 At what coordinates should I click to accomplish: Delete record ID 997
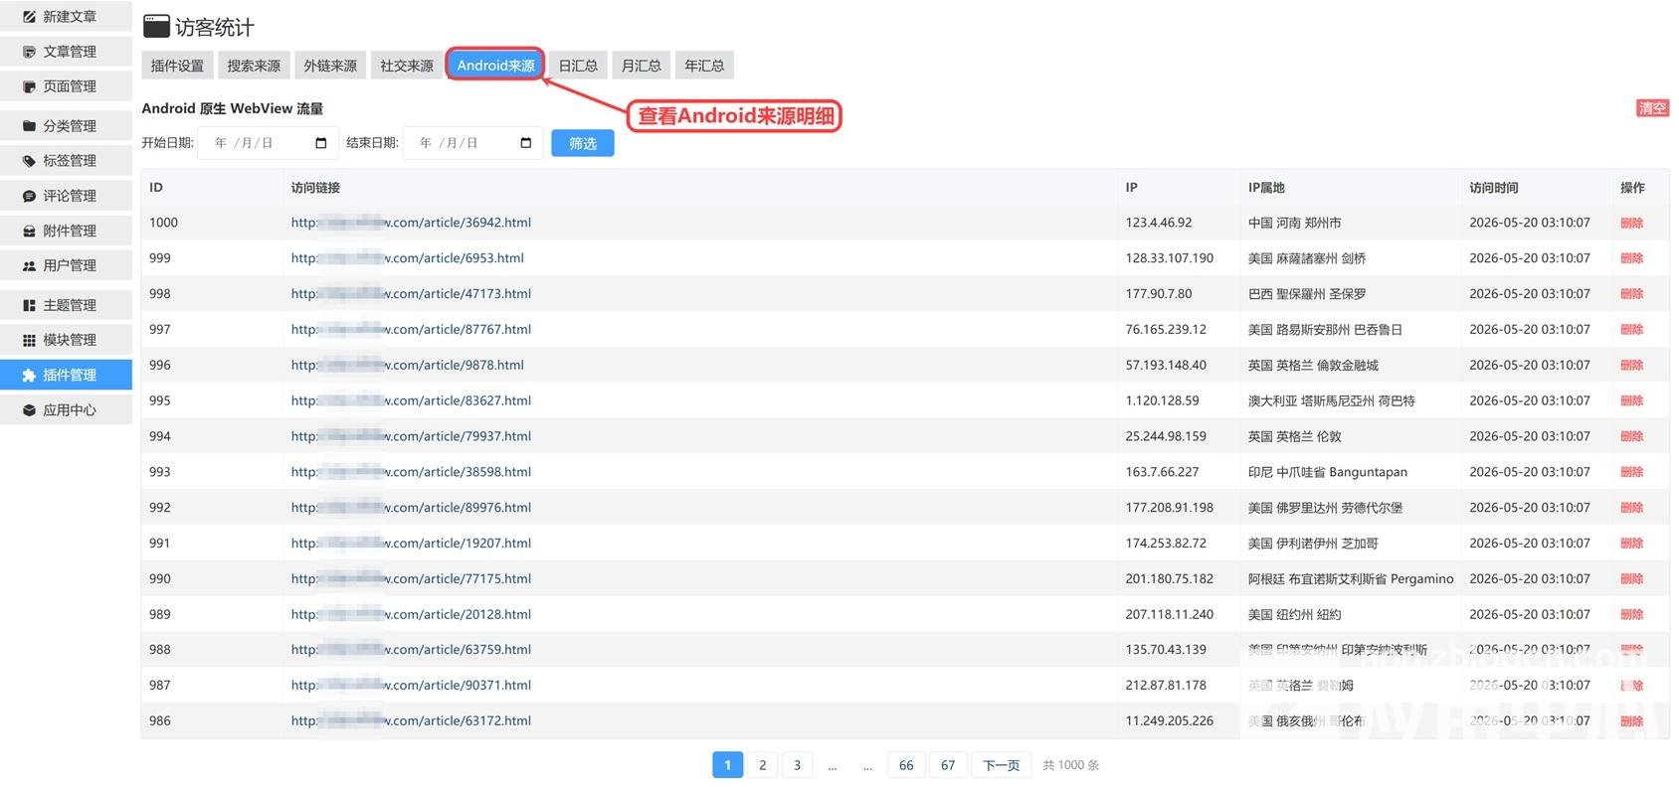(1631, 330)
